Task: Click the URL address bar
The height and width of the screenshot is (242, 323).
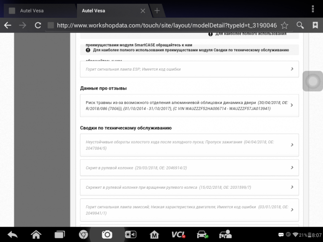Action: point(167,25)
